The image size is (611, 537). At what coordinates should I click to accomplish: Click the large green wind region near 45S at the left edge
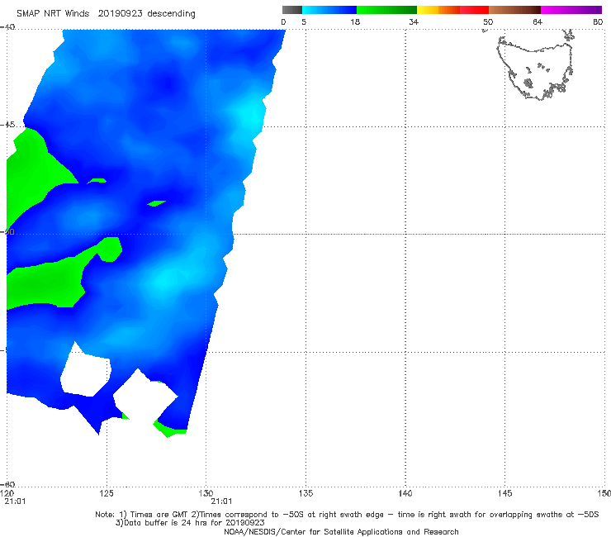tap(35, 172)
